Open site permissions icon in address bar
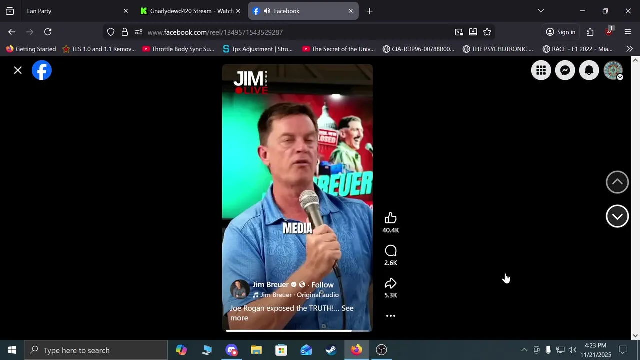 pyautogui.click(x=139, y=32)
